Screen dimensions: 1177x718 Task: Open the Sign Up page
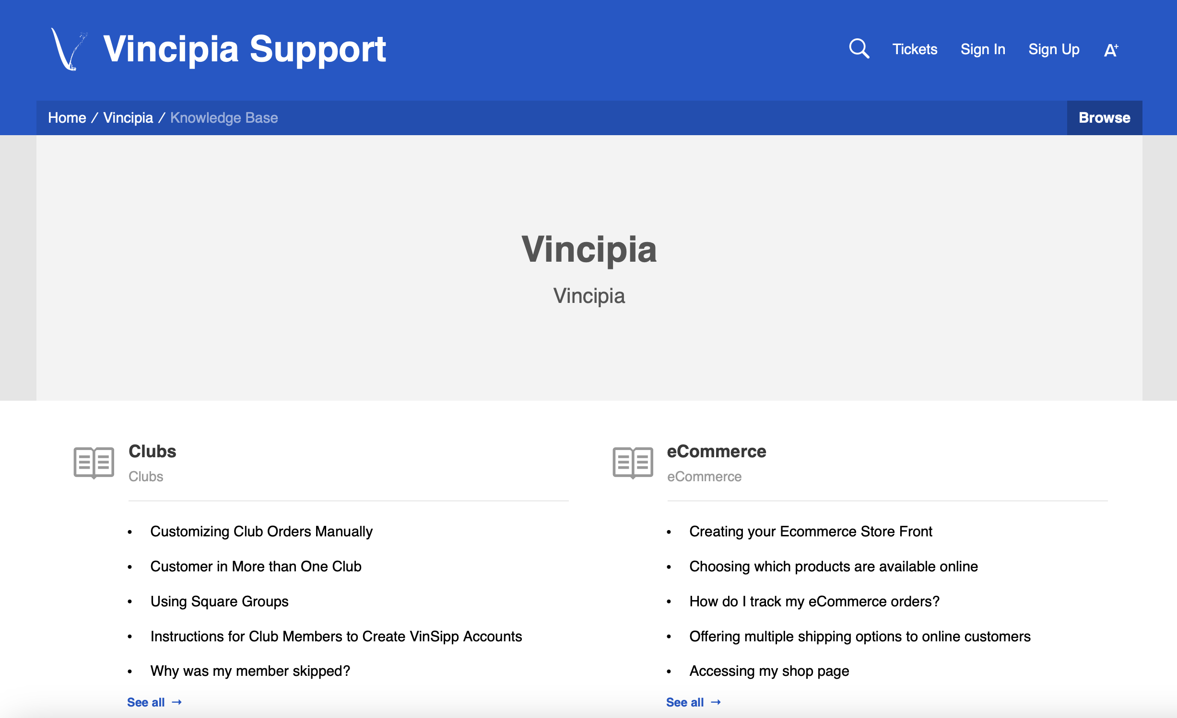click(x=1054, y=49)
